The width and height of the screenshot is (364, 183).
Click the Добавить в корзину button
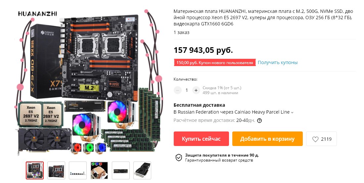(267, 139)
